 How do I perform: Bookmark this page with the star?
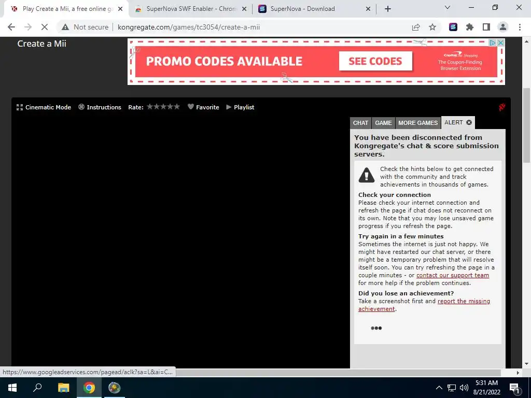click(432, 27)
